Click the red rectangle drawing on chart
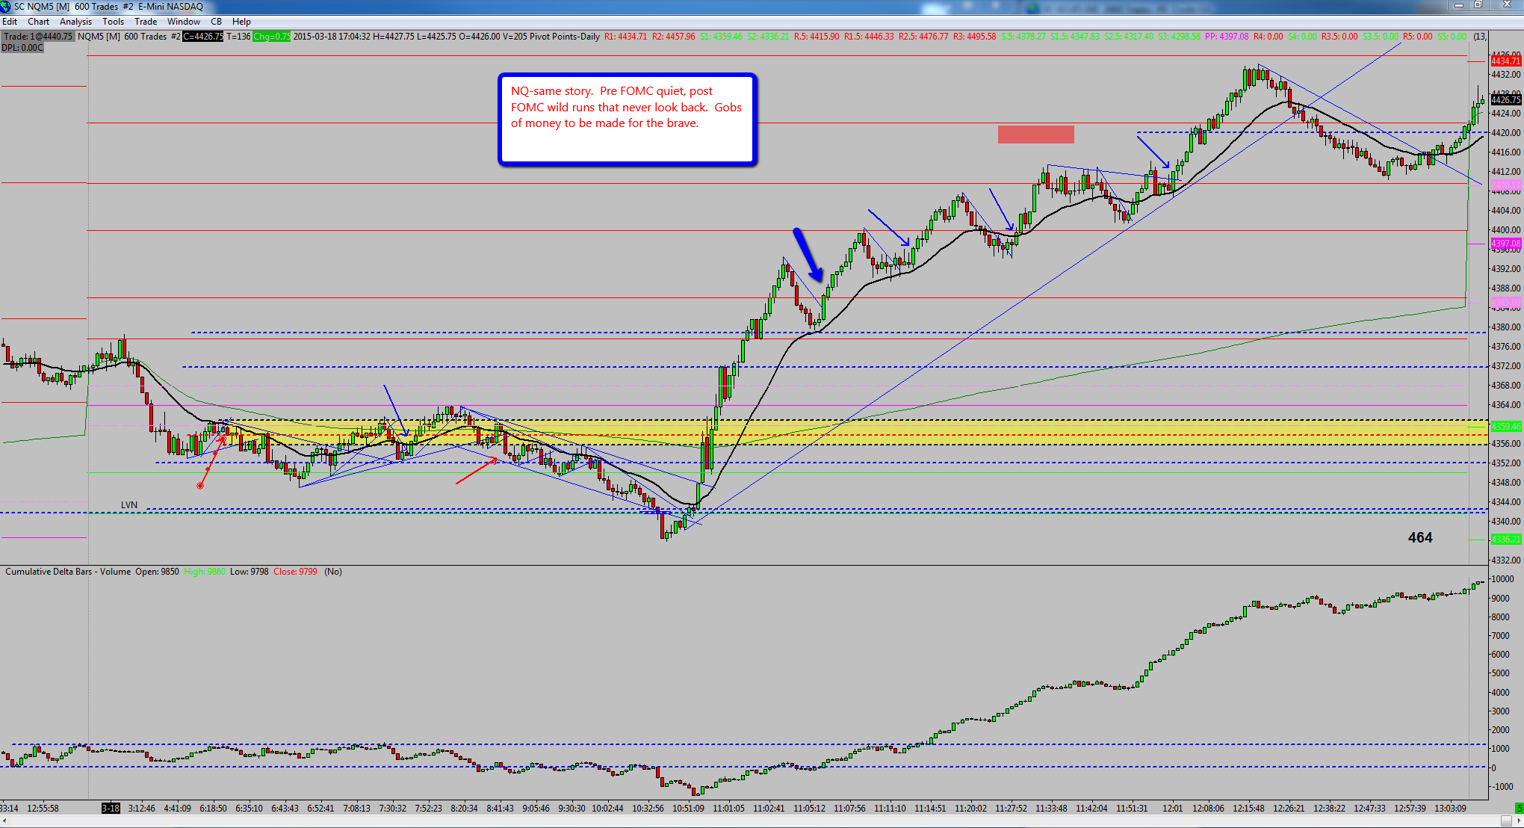 1035,135
